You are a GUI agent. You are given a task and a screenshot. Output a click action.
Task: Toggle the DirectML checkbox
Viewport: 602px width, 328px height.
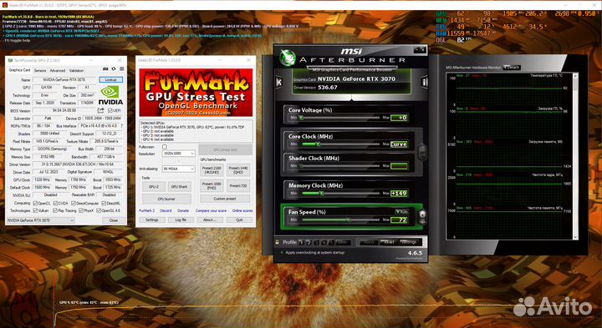(104, 203)
